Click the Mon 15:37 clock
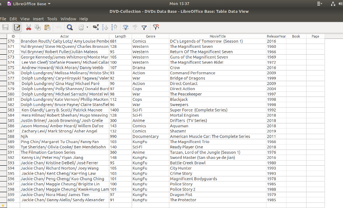Screen dimensions: 343x208 pyautogui.click(x=179, y=4)
